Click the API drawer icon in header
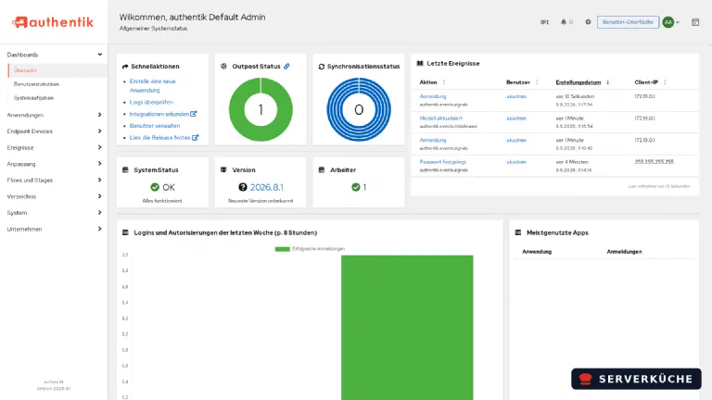The width and height of the screenshot is (712, 400). point(544,22)
